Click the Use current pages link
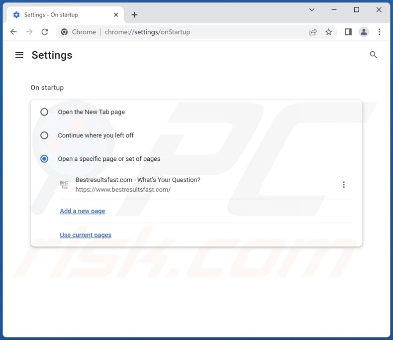This screenshot has width=393, height=340. (x=86, y=235)
